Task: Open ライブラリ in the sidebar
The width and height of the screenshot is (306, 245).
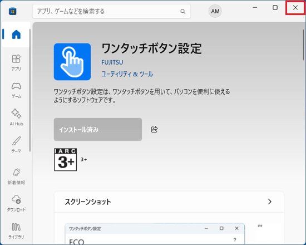Action: [16, 231]
